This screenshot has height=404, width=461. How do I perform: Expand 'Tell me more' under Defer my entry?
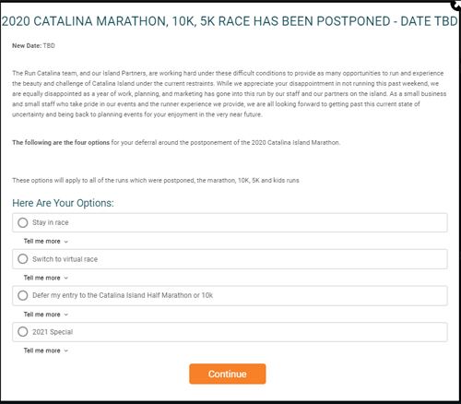[42, 315]
